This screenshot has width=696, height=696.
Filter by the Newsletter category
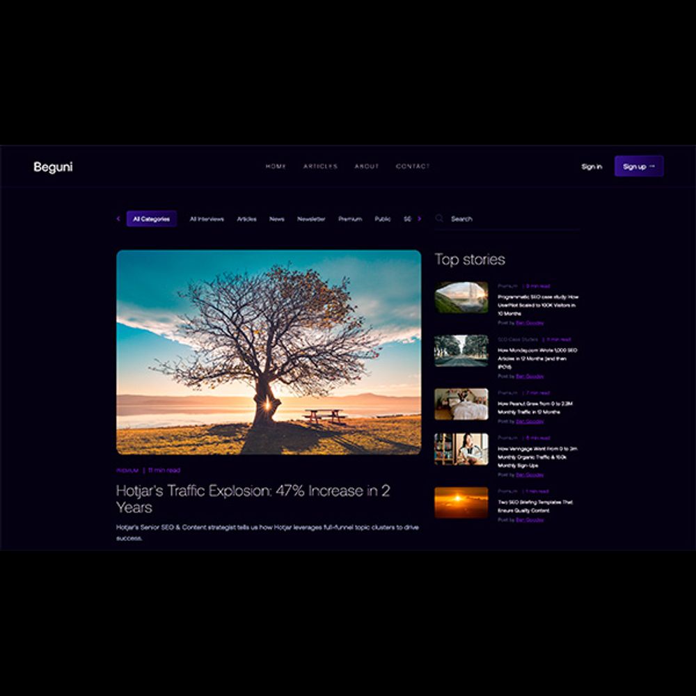click(311, 219)
